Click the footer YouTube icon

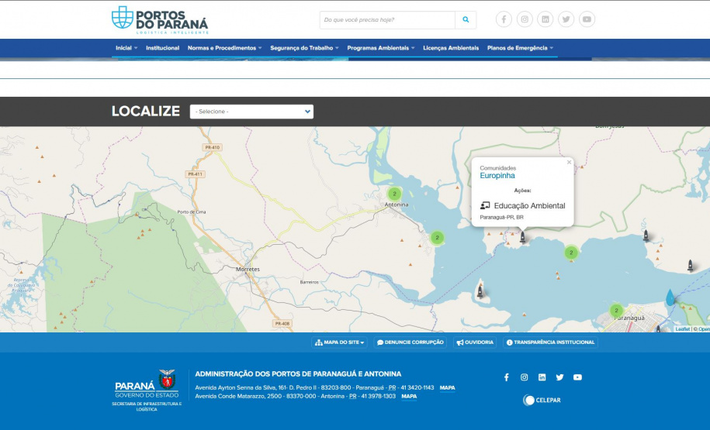point(577,377)
